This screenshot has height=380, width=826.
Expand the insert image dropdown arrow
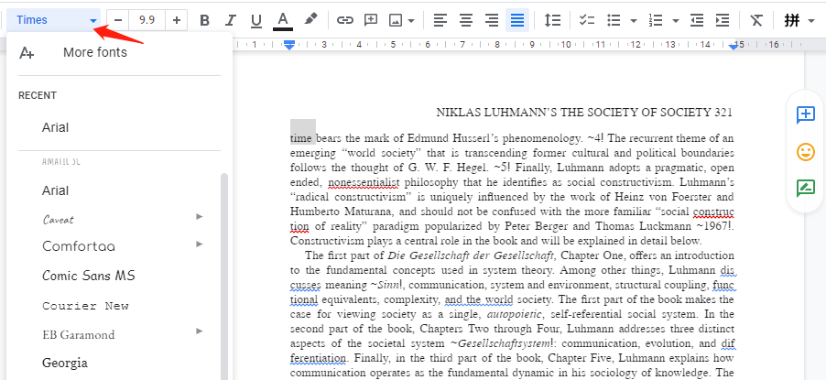[411, 20]
